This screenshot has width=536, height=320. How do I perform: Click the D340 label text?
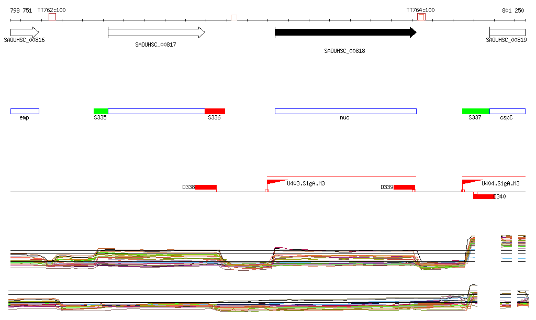coord(500,196)
